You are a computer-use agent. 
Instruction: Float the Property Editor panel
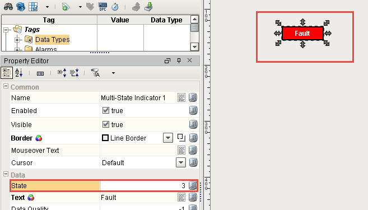167,61
